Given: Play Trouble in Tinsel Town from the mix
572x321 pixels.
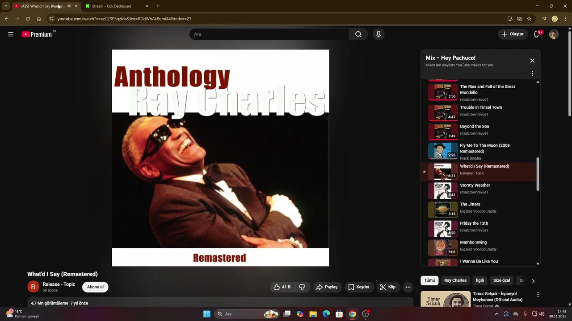Looking at the screenshot, I should tap(479, 113).
